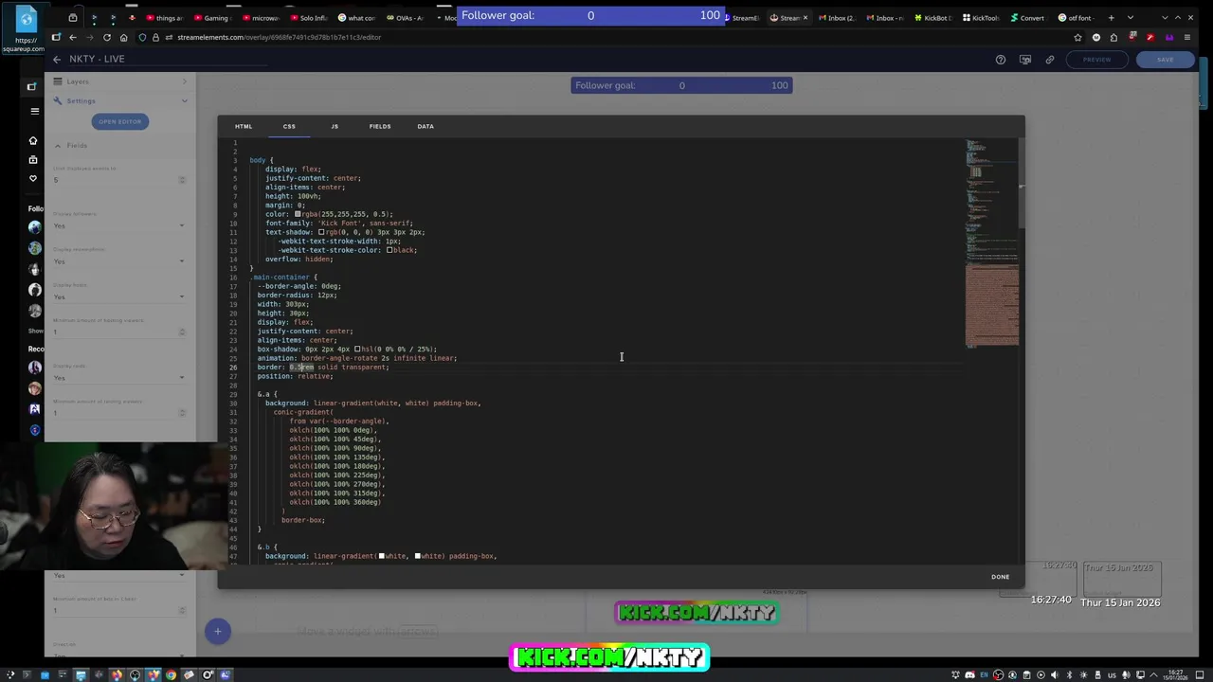Image resolution: width=1213 pixels, height=682 pixels.
Task: Click the 'overflow: hidden;' code line
Action: coord(299,260)
